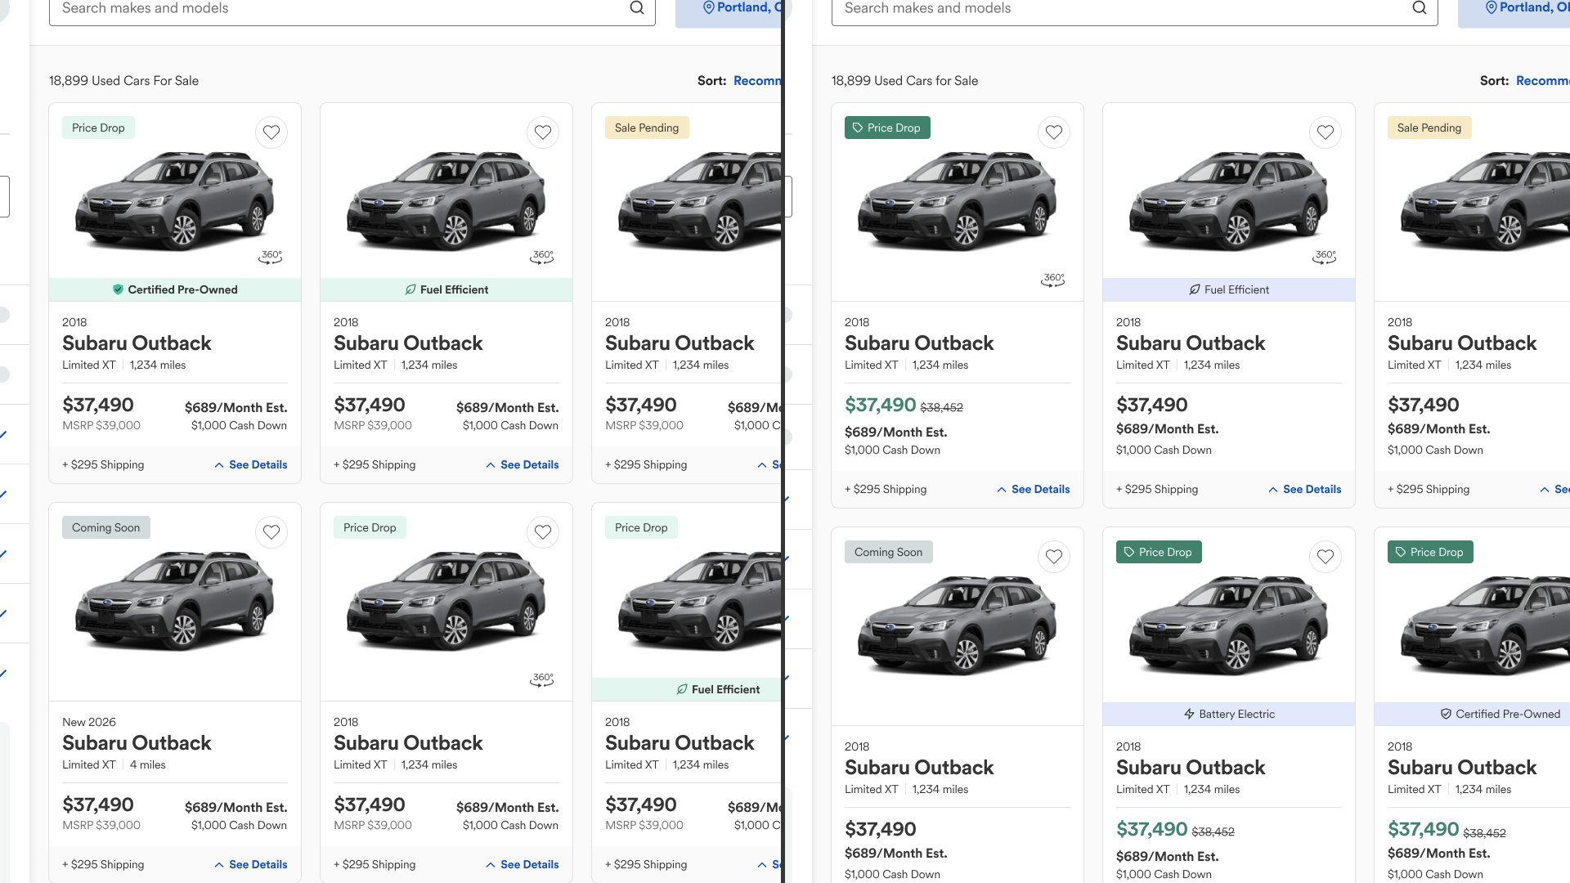Open the 360° view on the left Certified Pre-Owned card

tap(271, 257)
